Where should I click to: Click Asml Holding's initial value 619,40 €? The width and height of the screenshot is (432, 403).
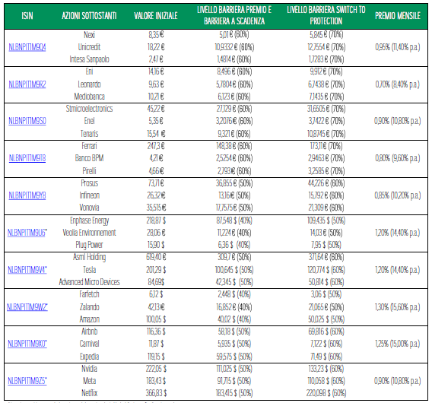[x=156, y=257]
